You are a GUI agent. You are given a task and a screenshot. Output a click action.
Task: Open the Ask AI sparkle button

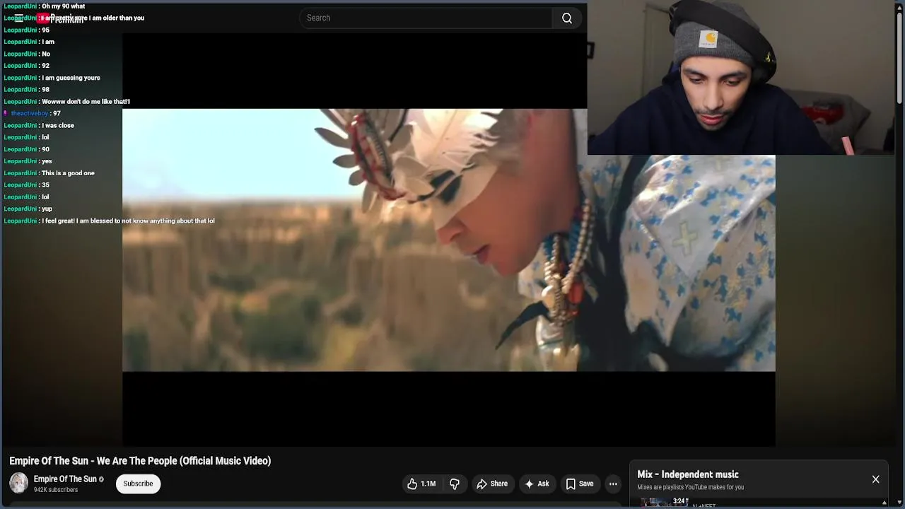click(x=537, y=484)
